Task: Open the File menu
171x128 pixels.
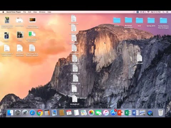Action: point(25,12)
